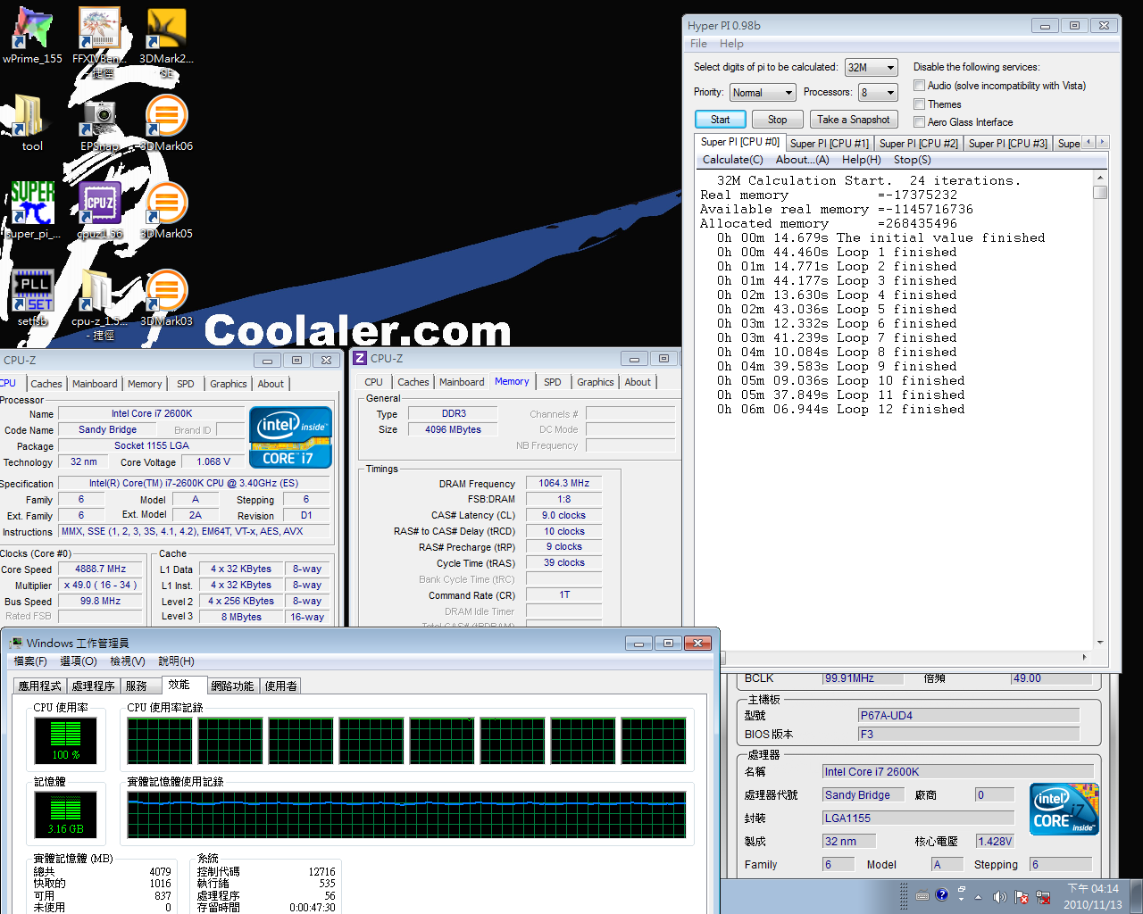The width and height of the screenshot is (1143, 914).
Task: Open Task Manager 檢視(V) menu
Action: pos(128,661)
